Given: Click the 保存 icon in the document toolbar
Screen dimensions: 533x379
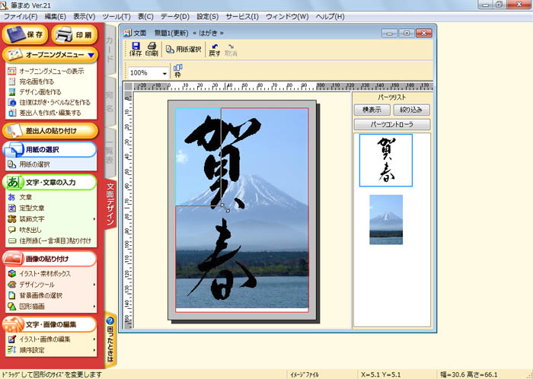Looking at the screenshot, I should 135,49.
